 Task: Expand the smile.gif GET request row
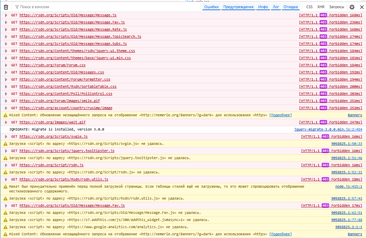tap(6, 101)
